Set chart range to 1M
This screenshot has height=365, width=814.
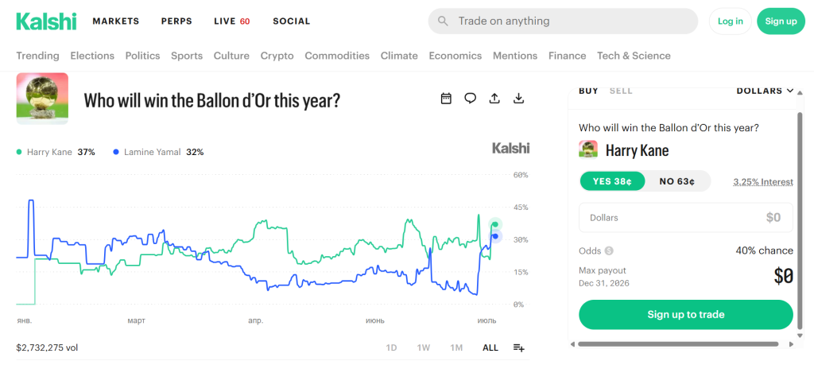[456, 348]
